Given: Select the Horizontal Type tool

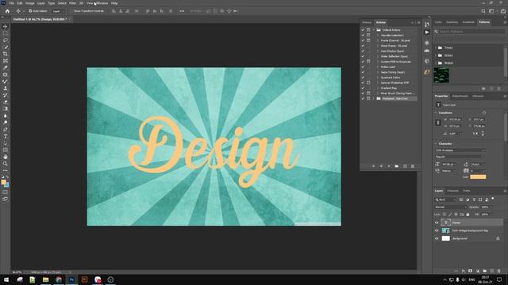Looking at the screenshot, I should click(6, 136).
